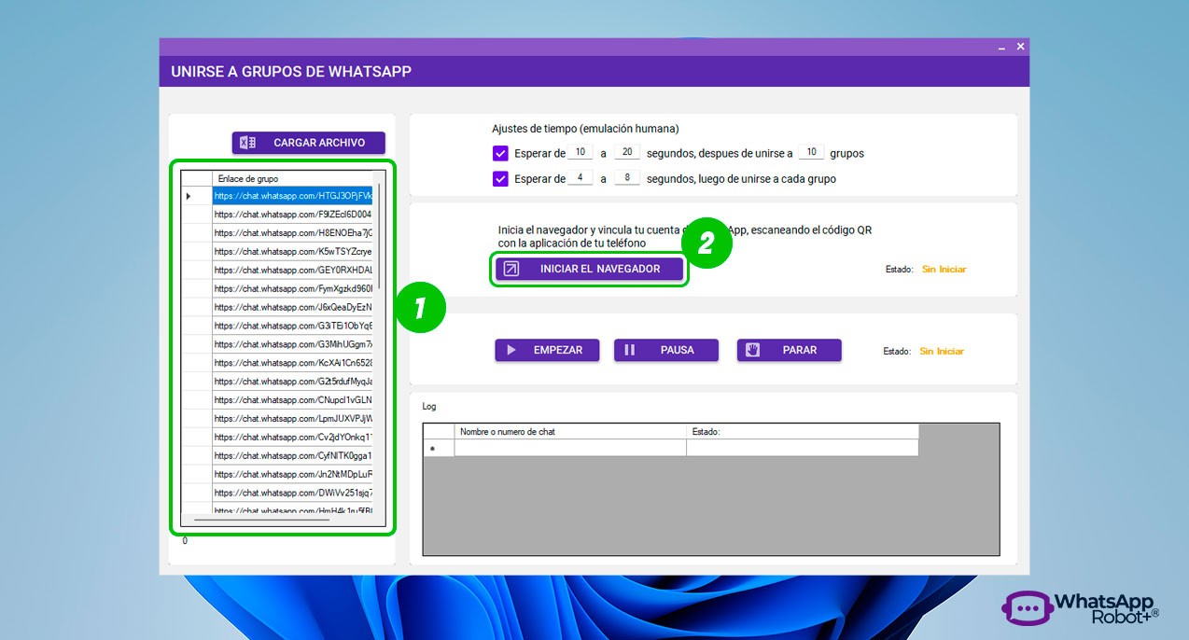Click the horizontal scrollbar under the links list
This screenshot has width=1189, height=640.
[261, 518]
